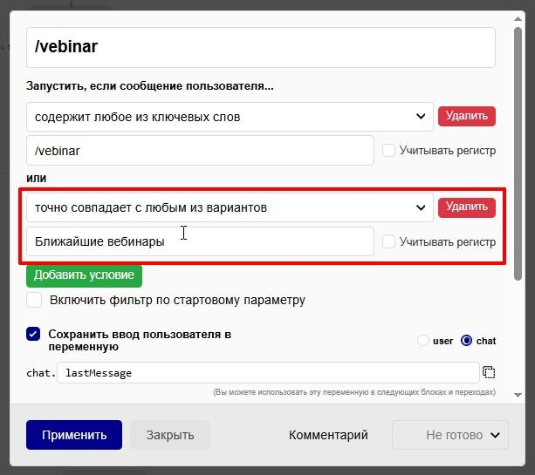Click the 'Применить' button
Viewport: 535px width, 475px height.
(74, 435)
